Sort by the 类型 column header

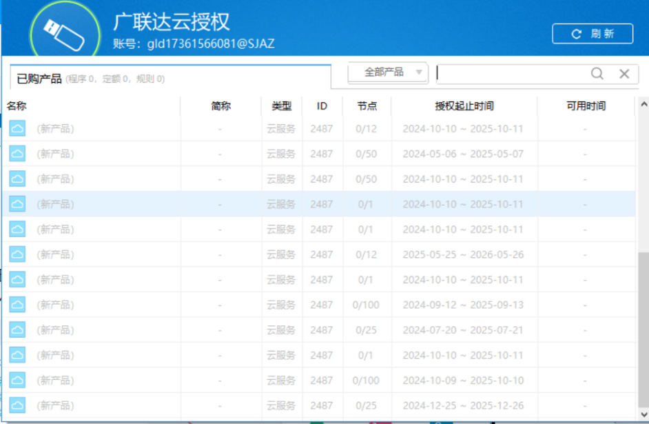282,106
